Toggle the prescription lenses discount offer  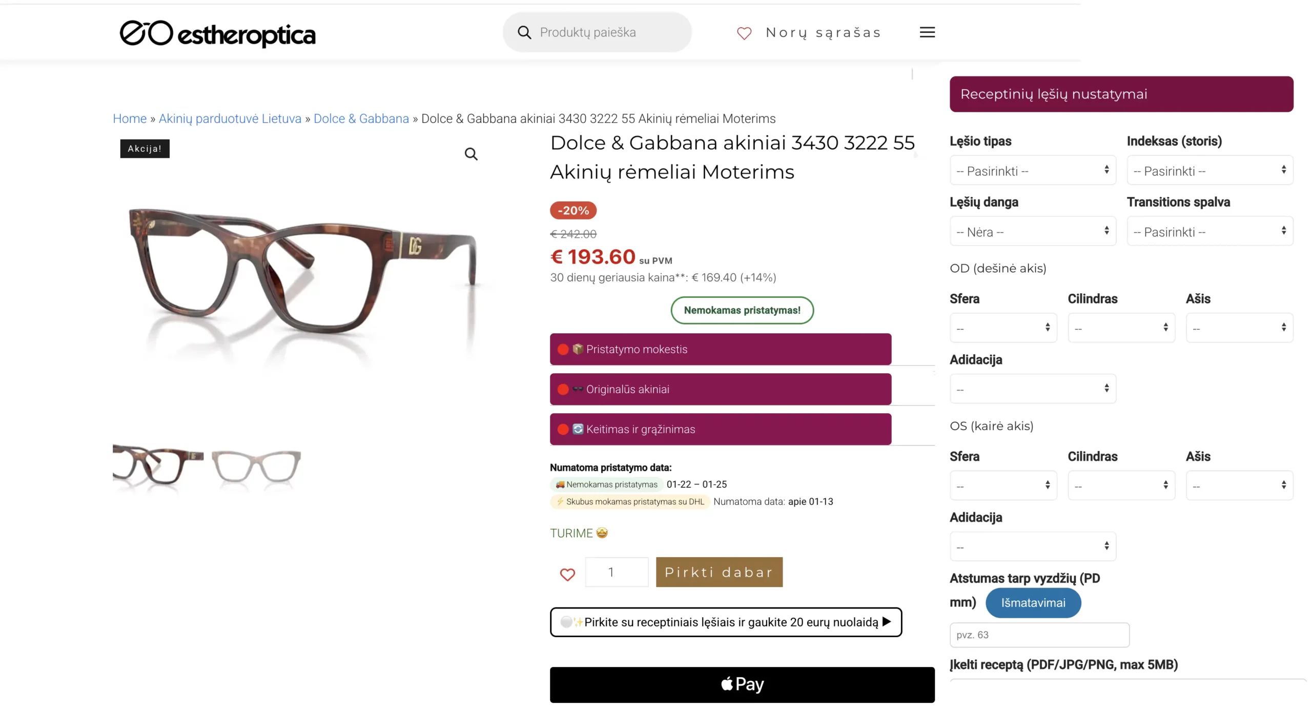click(726, 622)
